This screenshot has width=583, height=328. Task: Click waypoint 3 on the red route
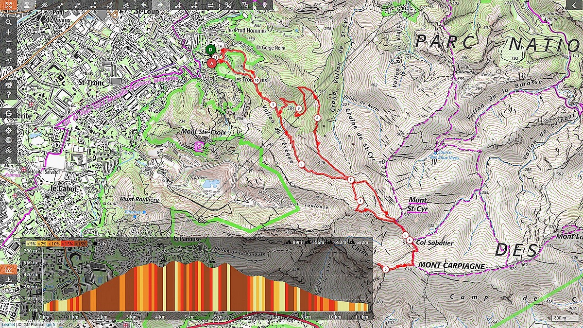point(360,201)
